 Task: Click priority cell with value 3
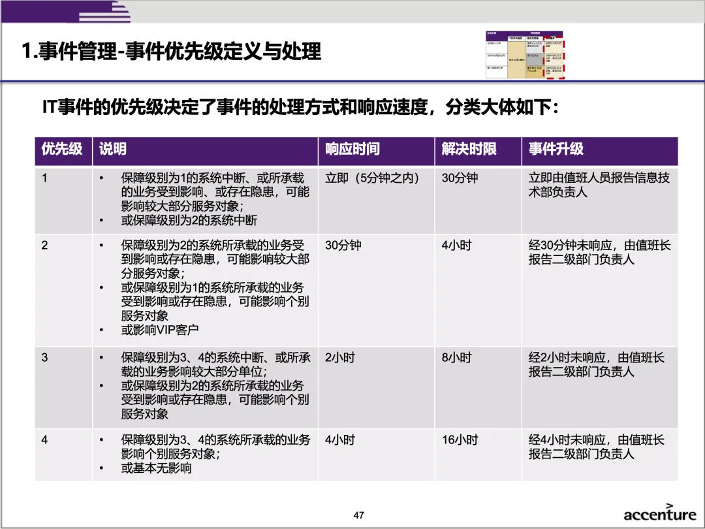tap(63, 387)
